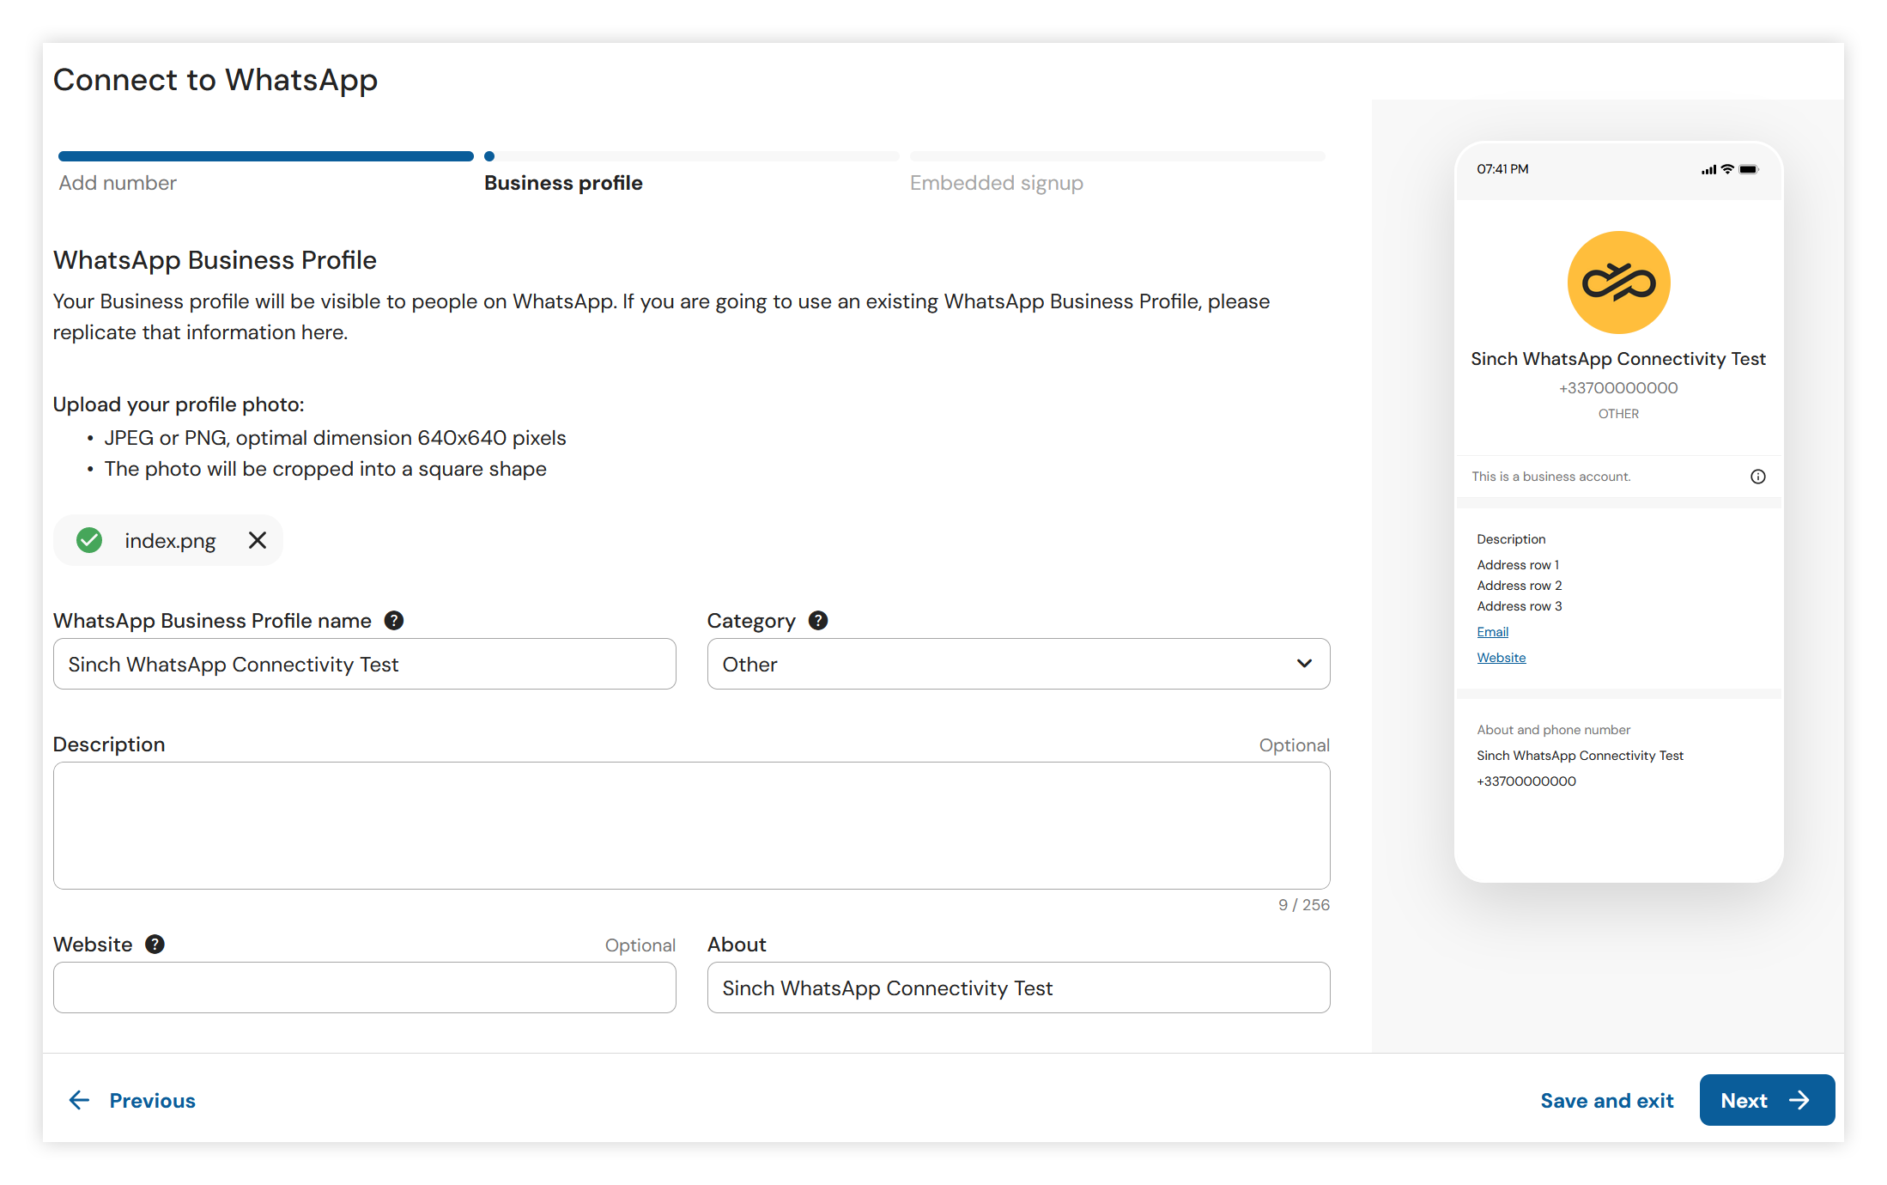Focus the empty Website input field

(365, 987)
